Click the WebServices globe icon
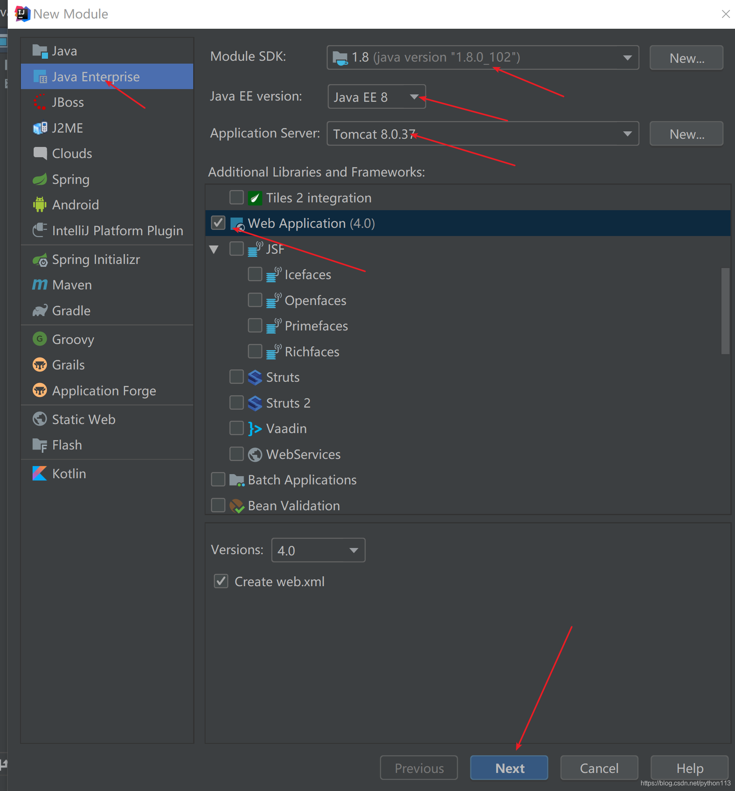This screenshot has height=791, width=735. tap(255, 454)
